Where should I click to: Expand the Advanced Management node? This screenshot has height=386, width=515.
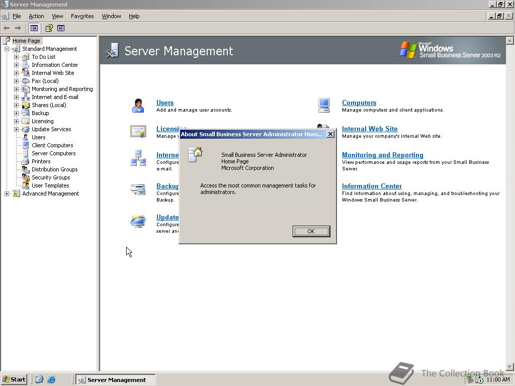(7, 194)
